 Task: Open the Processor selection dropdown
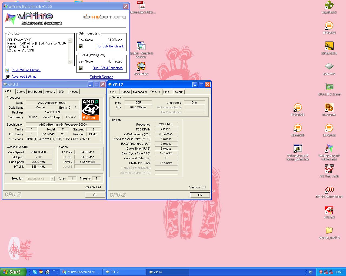(52, 179)
